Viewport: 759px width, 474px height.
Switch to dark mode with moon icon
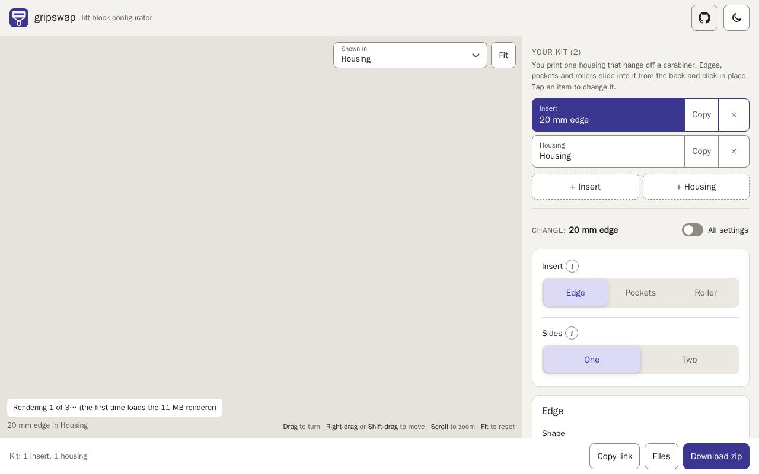coord(736,18)
